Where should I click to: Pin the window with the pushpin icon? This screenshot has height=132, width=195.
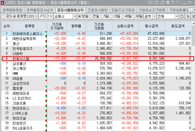click(168, 2)
